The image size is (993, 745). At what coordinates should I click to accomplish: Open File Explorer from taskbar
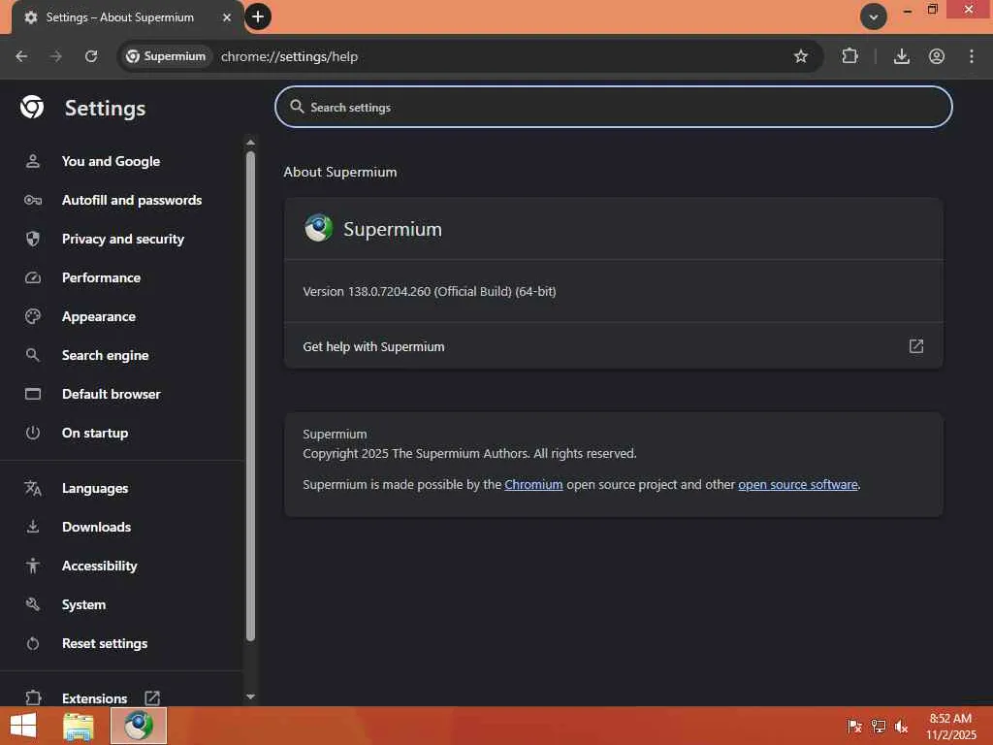click(x=79, y=727)
